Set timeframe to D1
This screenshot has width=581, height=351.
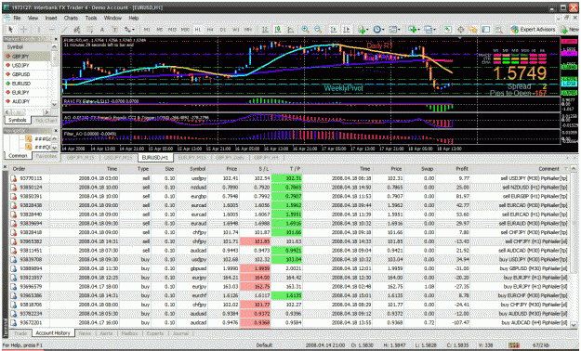tap(223, 30)
